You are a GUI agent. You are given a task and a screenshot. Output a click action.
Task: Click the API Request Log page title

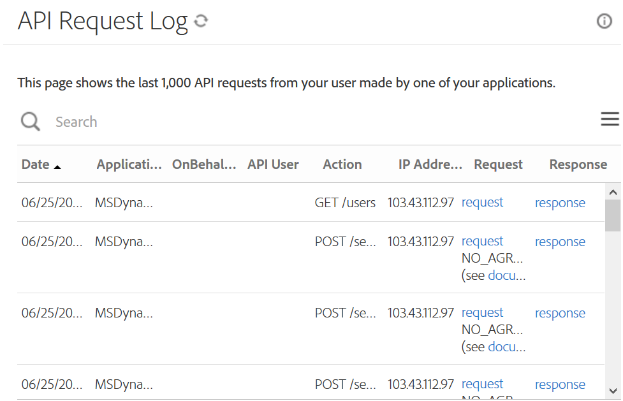pos(103,21)
